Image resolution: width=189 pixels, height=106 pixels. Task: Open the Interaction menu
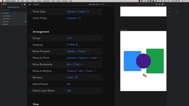coord(46,1)
